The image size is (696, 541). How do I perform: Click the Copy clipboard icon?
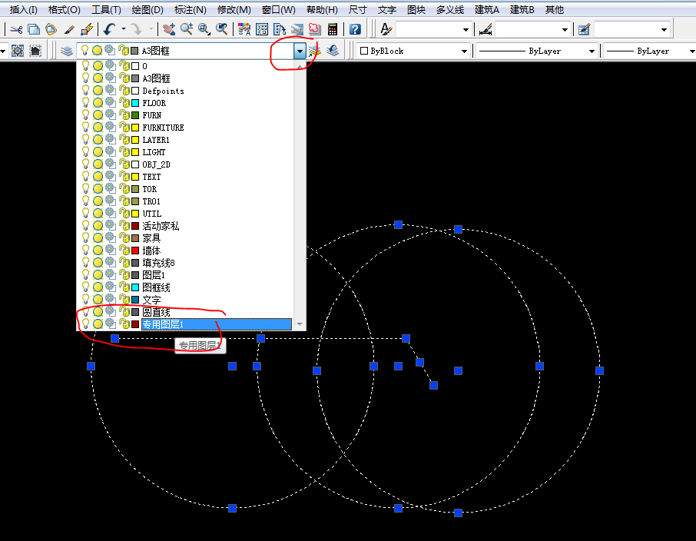(34, 30)
